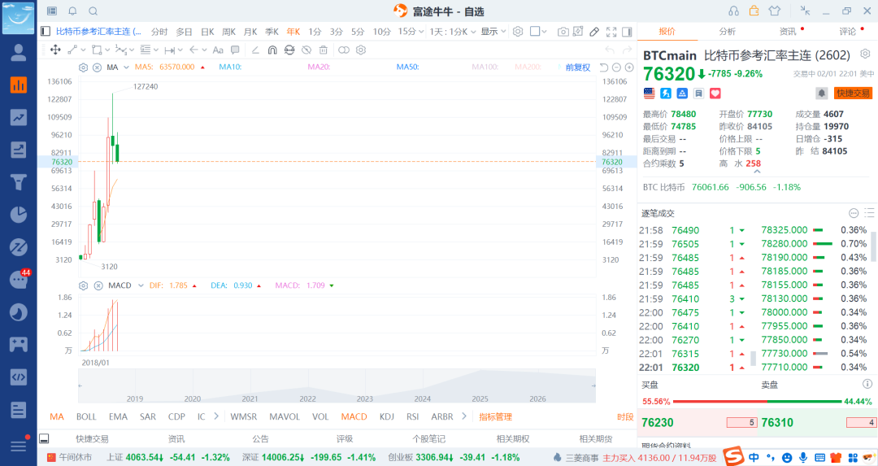Viewport: 878px width, 466px height.
Task: Open the orange wallet icon in title bar
Action: point(754,11)
